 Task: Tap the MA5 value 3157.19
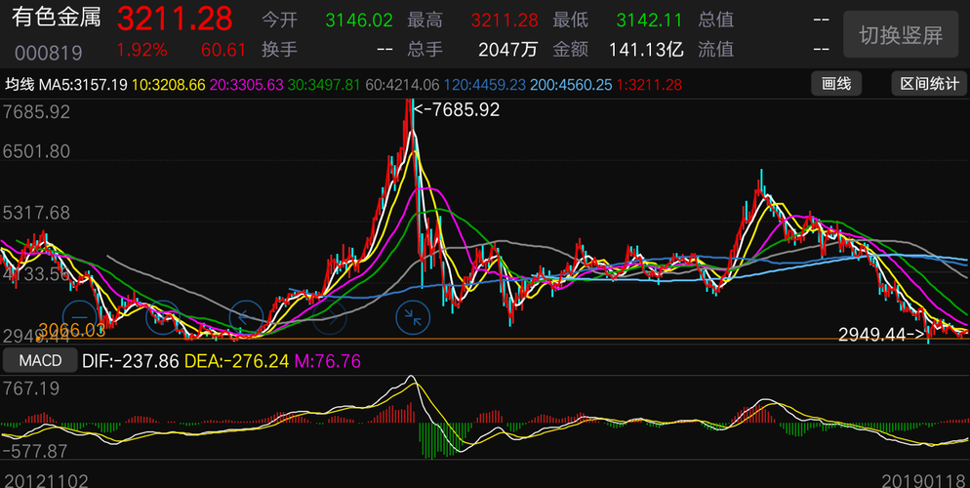(x=84, y=85)
